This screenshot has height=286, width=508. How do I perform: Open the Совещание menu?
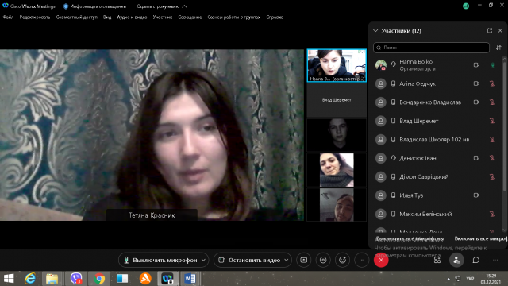pyautogui.click(x=190, y=17)
